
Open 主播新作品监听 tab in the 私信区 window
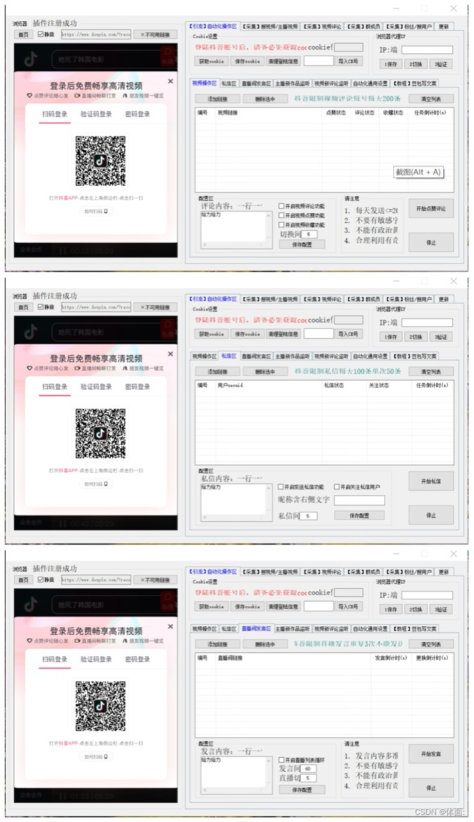click(292, 356)
